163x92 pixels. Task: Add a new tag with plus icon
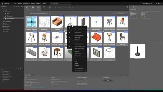coord(23,69)
